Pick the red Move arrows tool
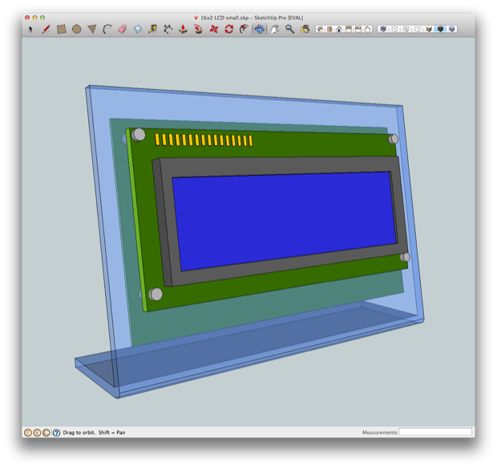The height and width of the screenshot is (468, 497). click(x=214, y=29)
